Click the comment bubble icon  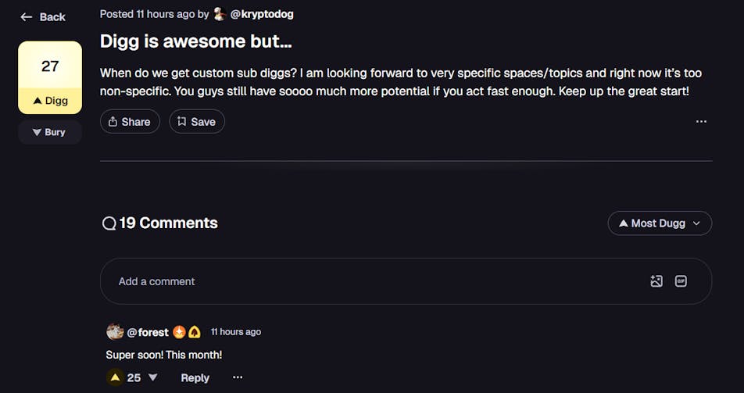click(109, 223)
